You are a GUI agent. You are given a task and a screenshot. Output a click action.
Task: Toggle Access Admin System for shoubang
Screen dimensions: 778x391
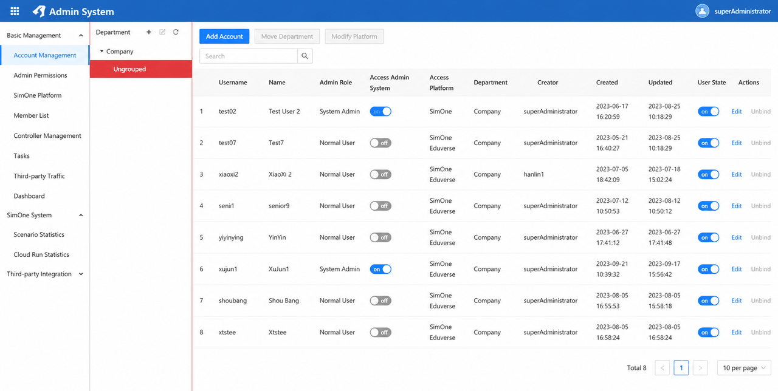(380, 301)
